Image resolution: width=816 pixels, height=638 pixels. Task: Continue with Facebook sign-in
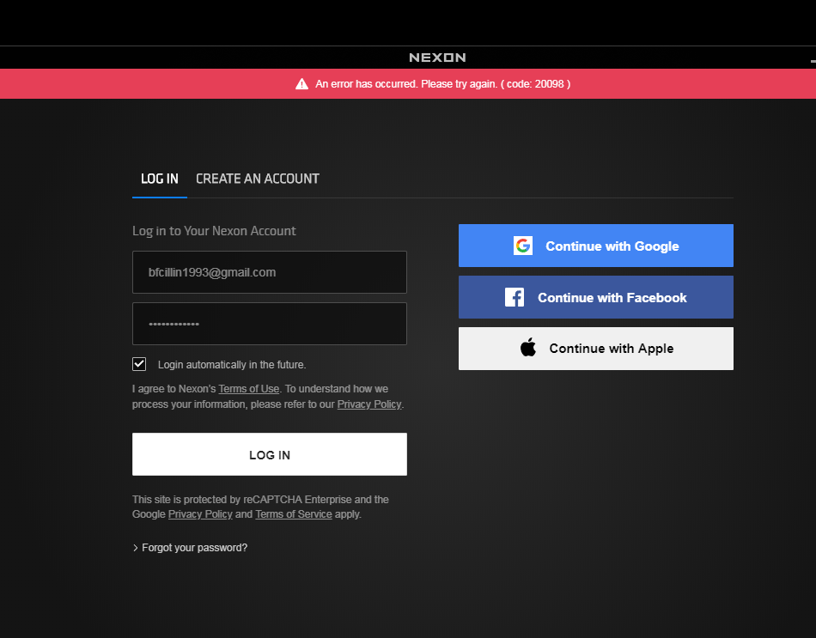click(596, 297)
